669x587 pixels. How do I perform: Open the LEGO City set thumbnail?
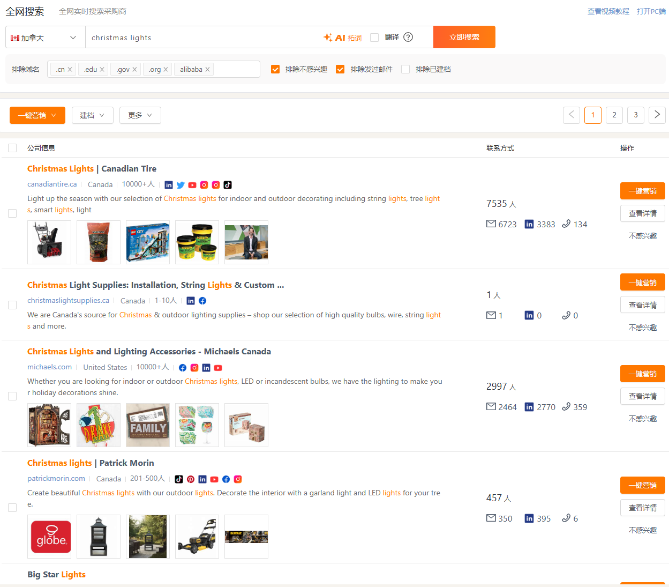click(148, 242)
